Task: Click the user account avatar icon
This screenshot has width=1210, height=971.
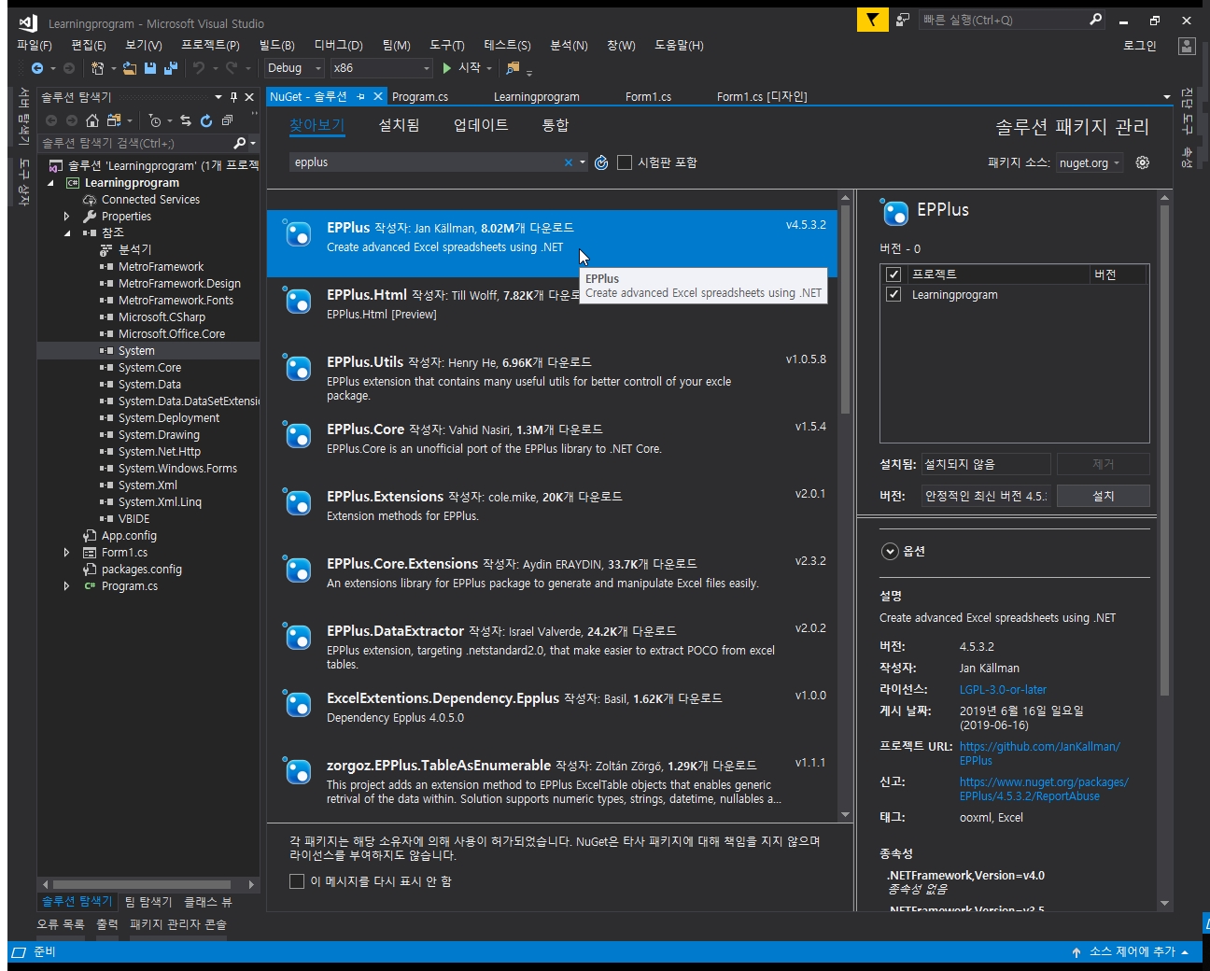Action: (1187, 46)
